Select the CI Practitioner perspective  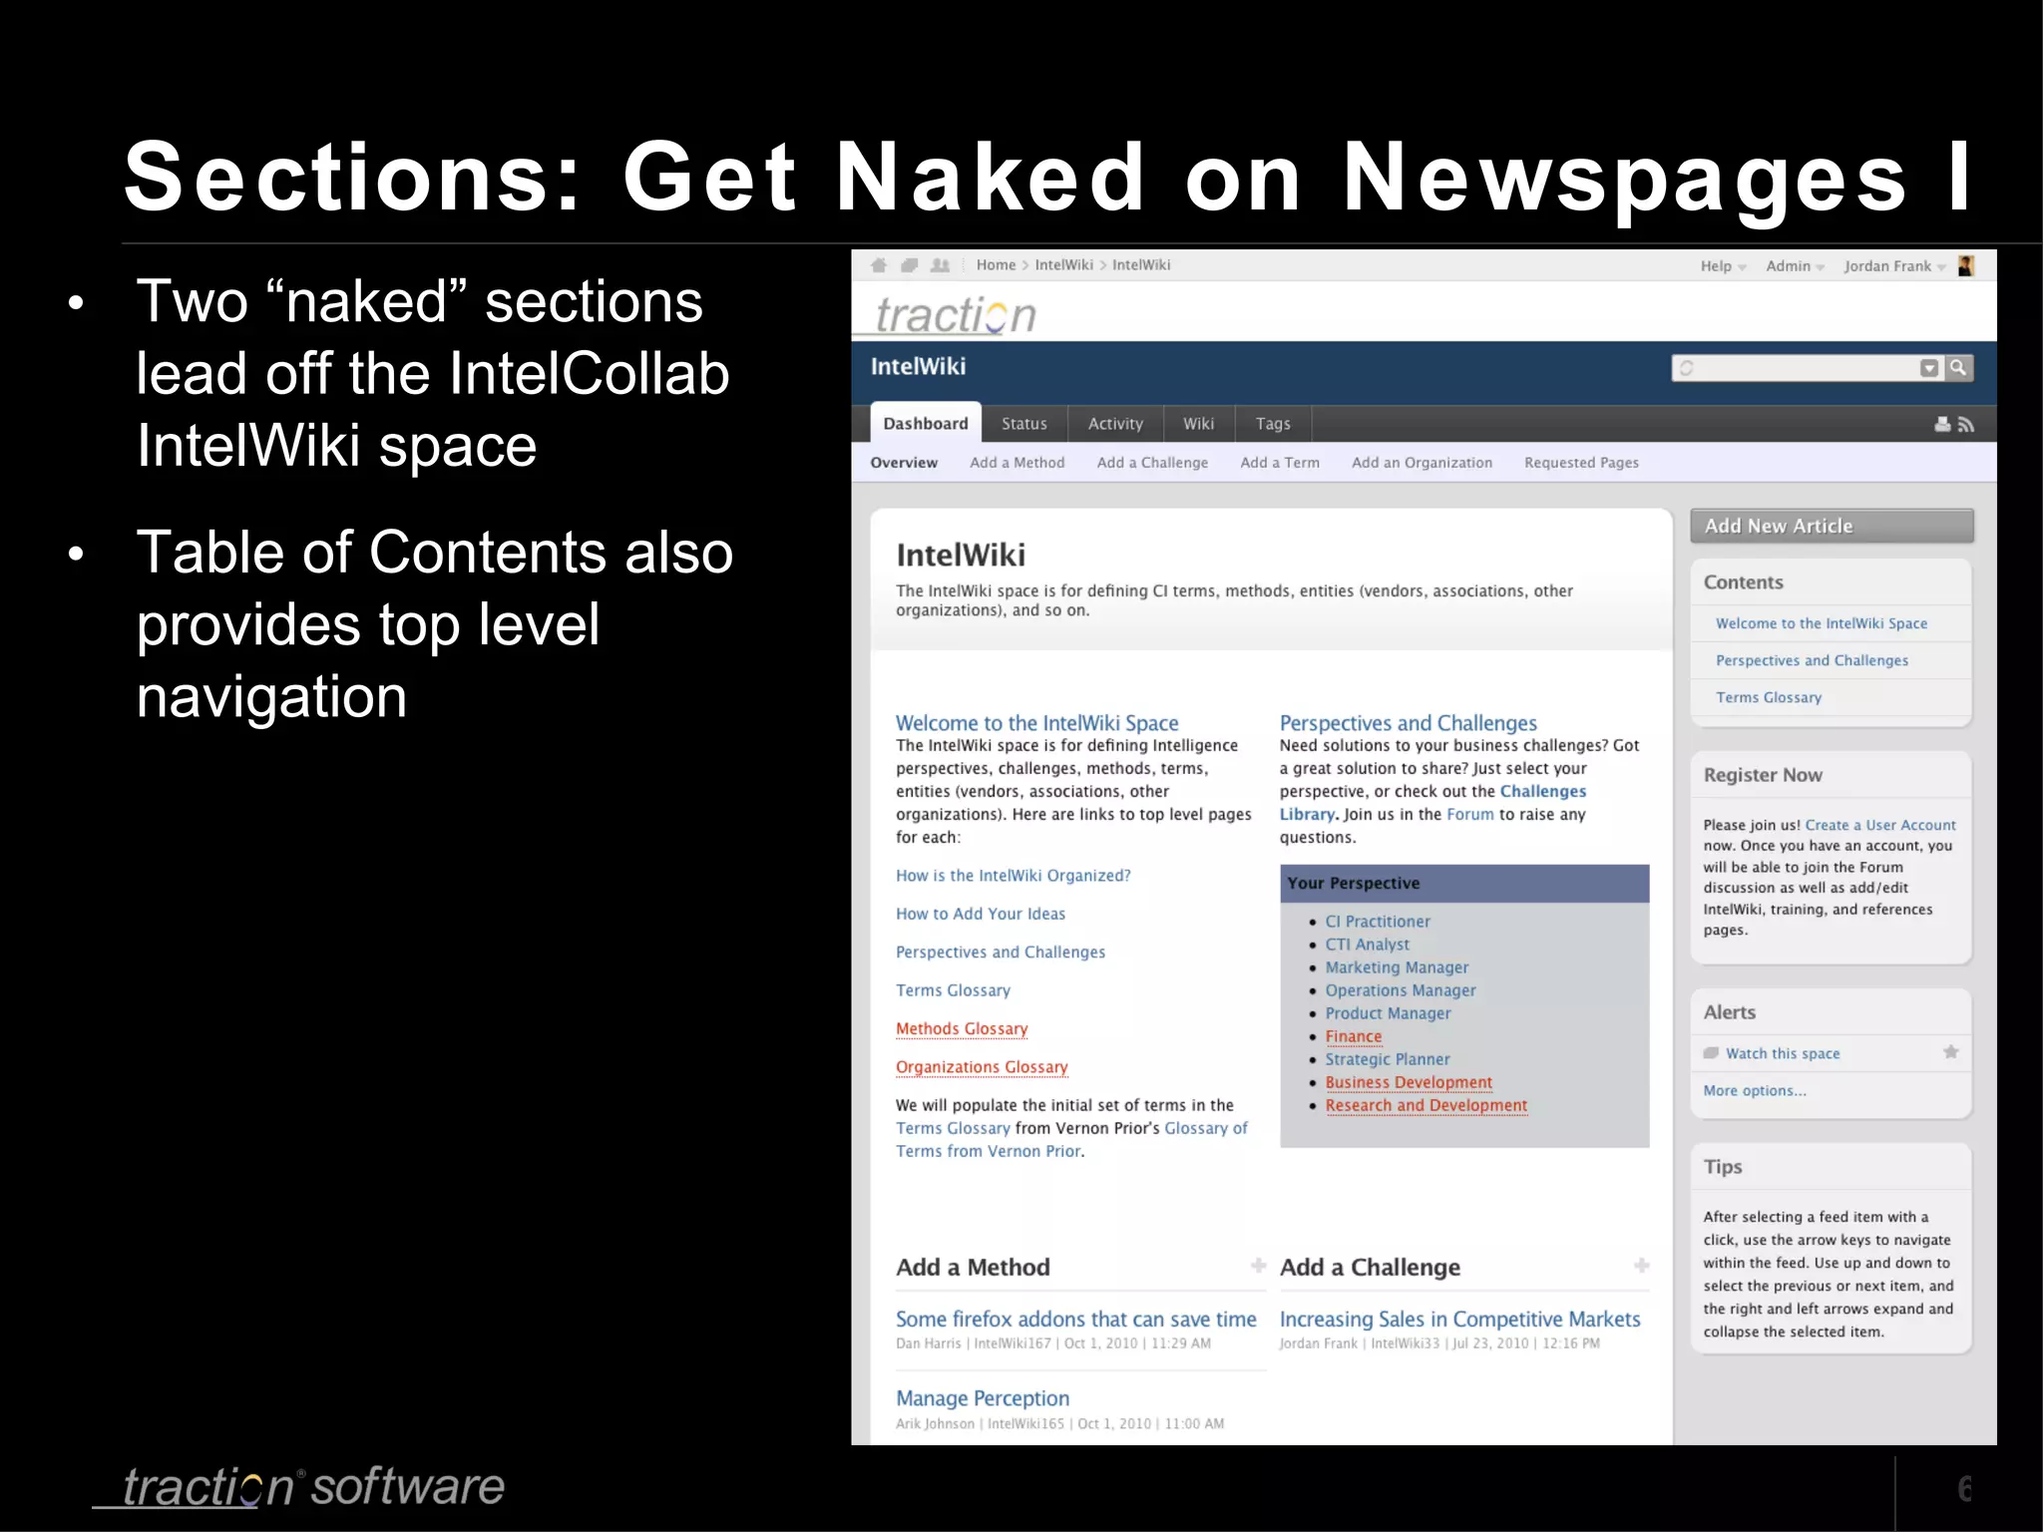point(1378,922)
